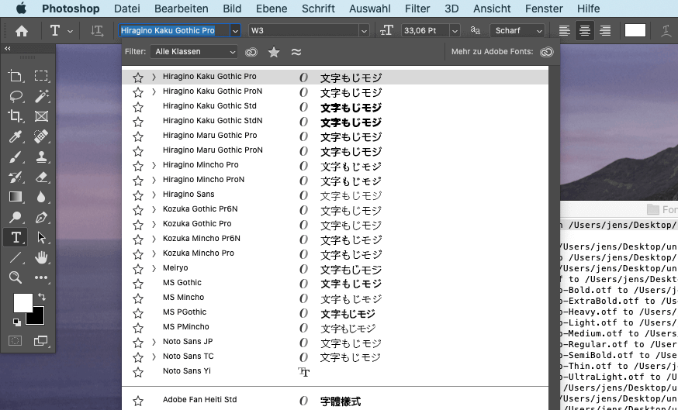Open the font family dropdown arrow

tap(235, 31)
